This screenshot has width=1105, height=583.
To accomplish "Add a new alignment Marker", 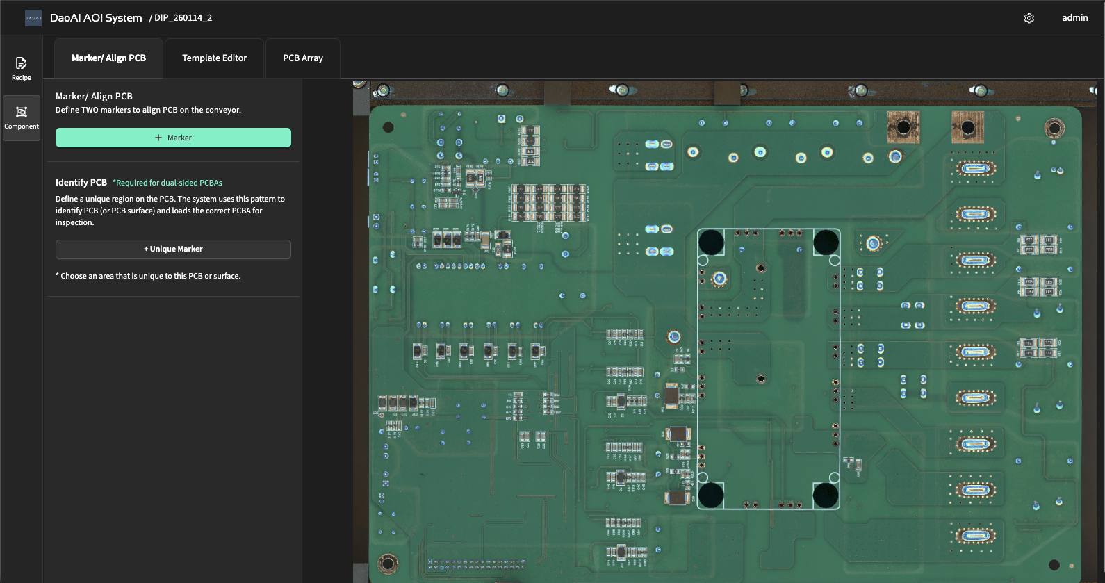I will (x=173, y=138).
